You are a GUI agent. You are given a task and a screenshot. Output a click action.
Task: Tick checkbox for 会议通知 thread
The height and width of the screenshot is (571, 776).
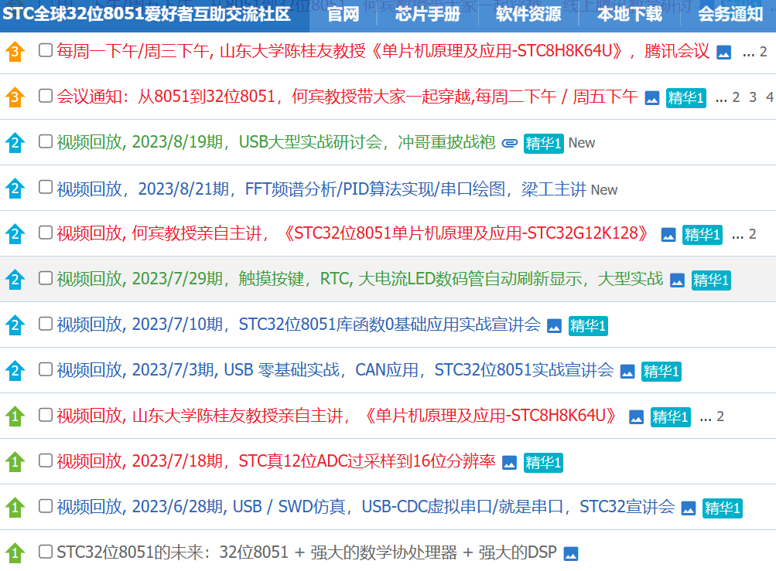click(x=46, y=95)
